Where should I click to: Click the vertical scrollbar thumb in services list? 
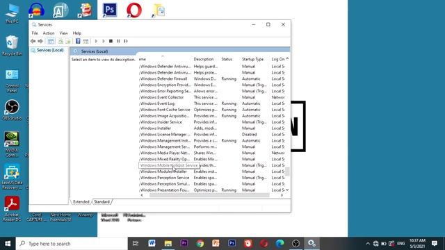click(x=287, y=172)
